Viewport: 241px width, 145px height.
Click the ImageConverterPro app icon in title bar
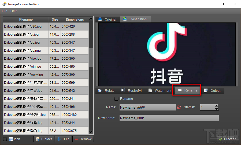(x=5, y=4)
